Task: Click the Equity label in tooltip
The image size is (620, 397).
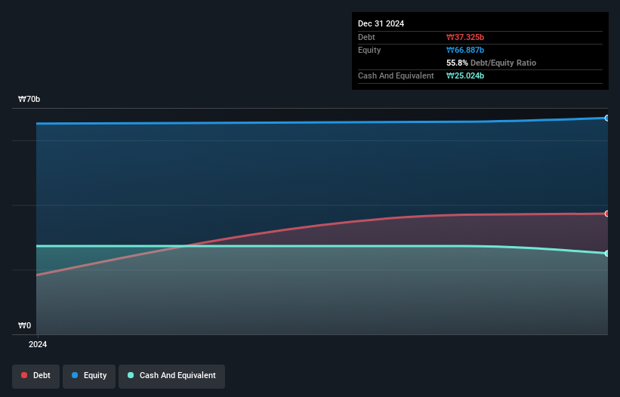Action: (x=369, y=50)
